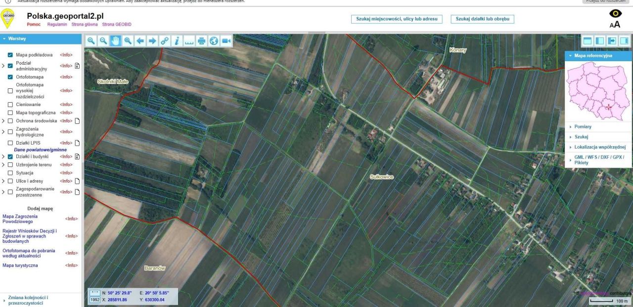Activate the pan hand tool

(115, 40)
